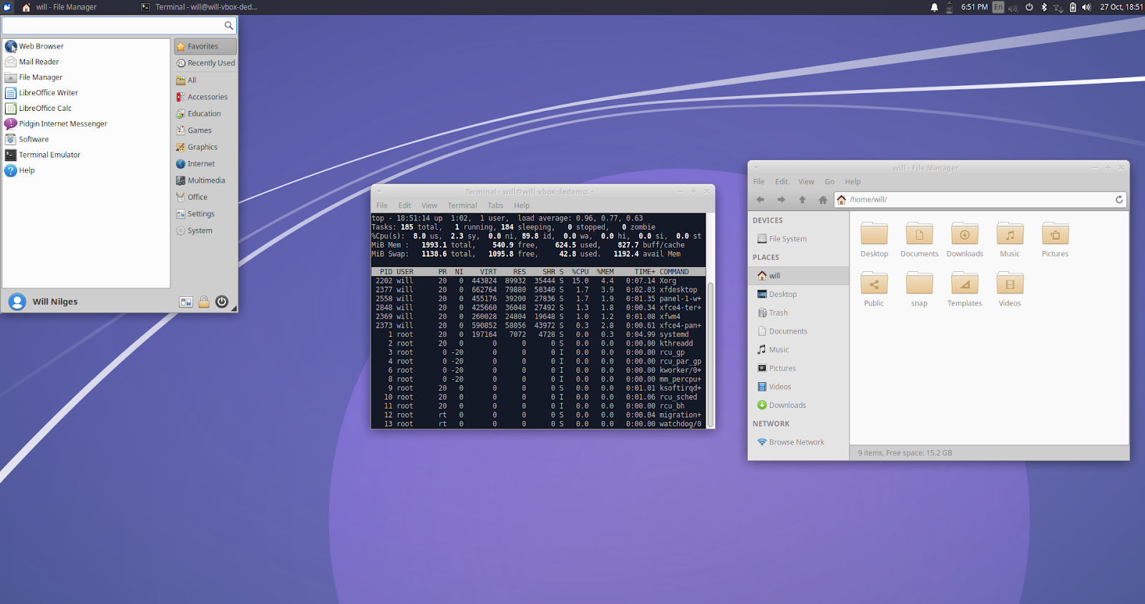This screenshot has width=1145, height=604.
Task: Launch LibreOffice Writer from the menu
Action: tap(86, 93)
